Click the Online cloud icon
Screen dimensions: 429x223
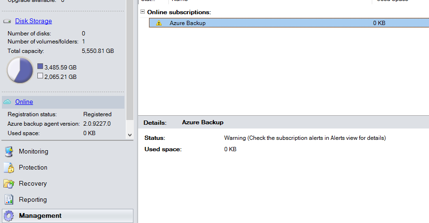pyautogui.click(x=7, y=102)
